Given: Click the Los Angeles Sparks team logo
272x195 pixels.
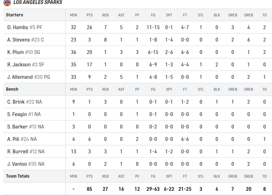Looking at the screenshot, I should [x=7, y=3].
